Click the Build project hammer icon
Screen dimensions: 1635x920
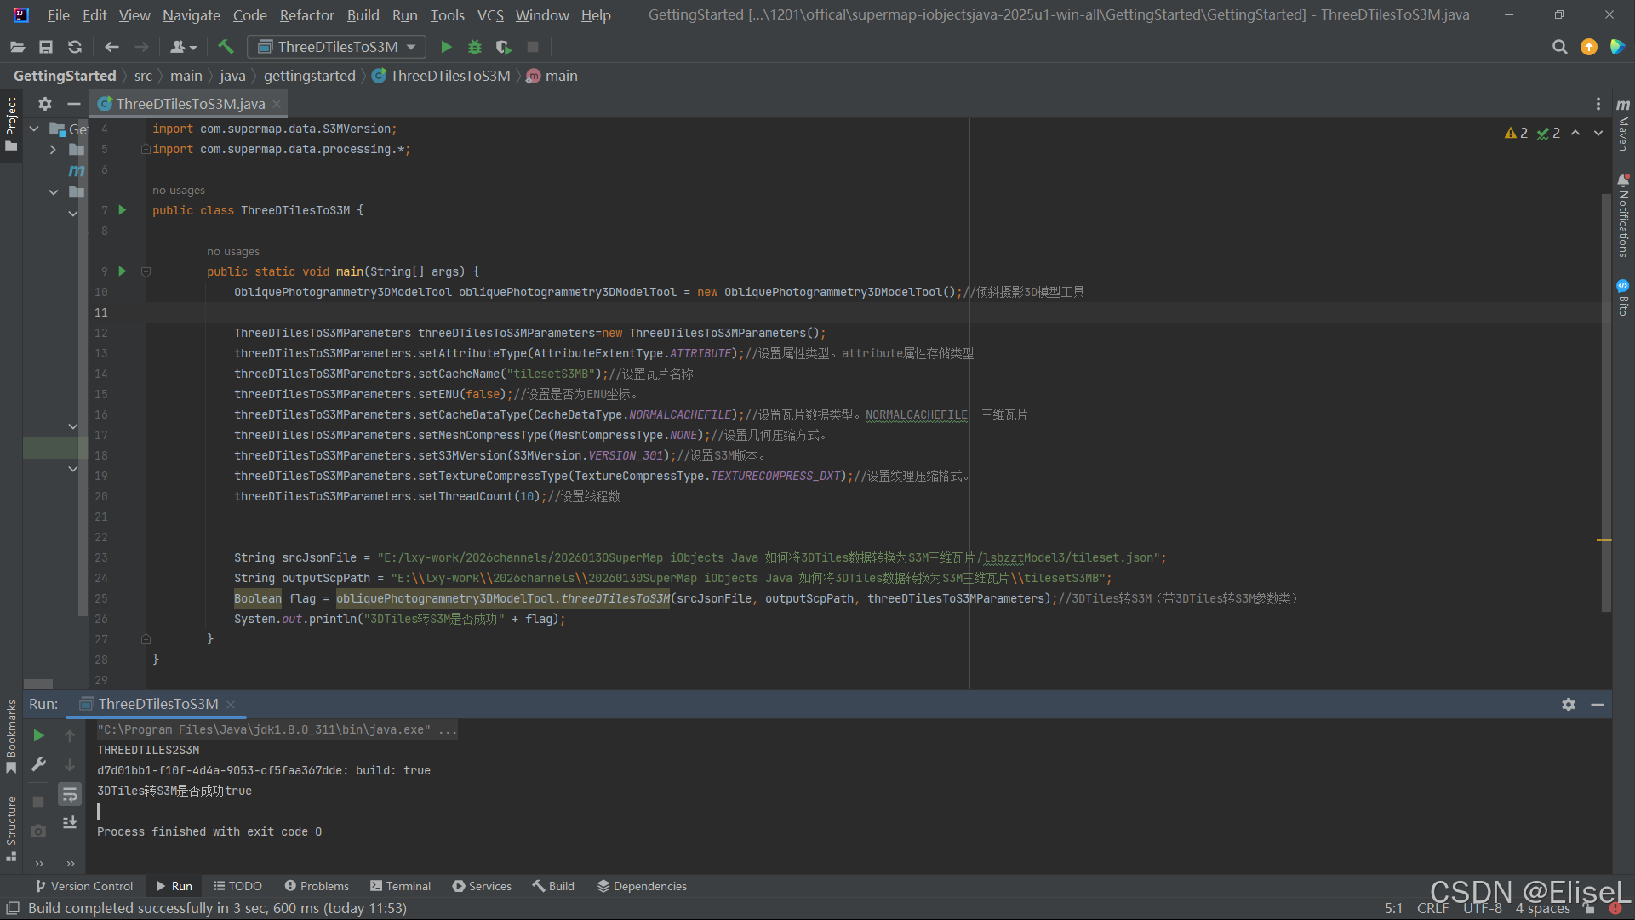(226, 47)
